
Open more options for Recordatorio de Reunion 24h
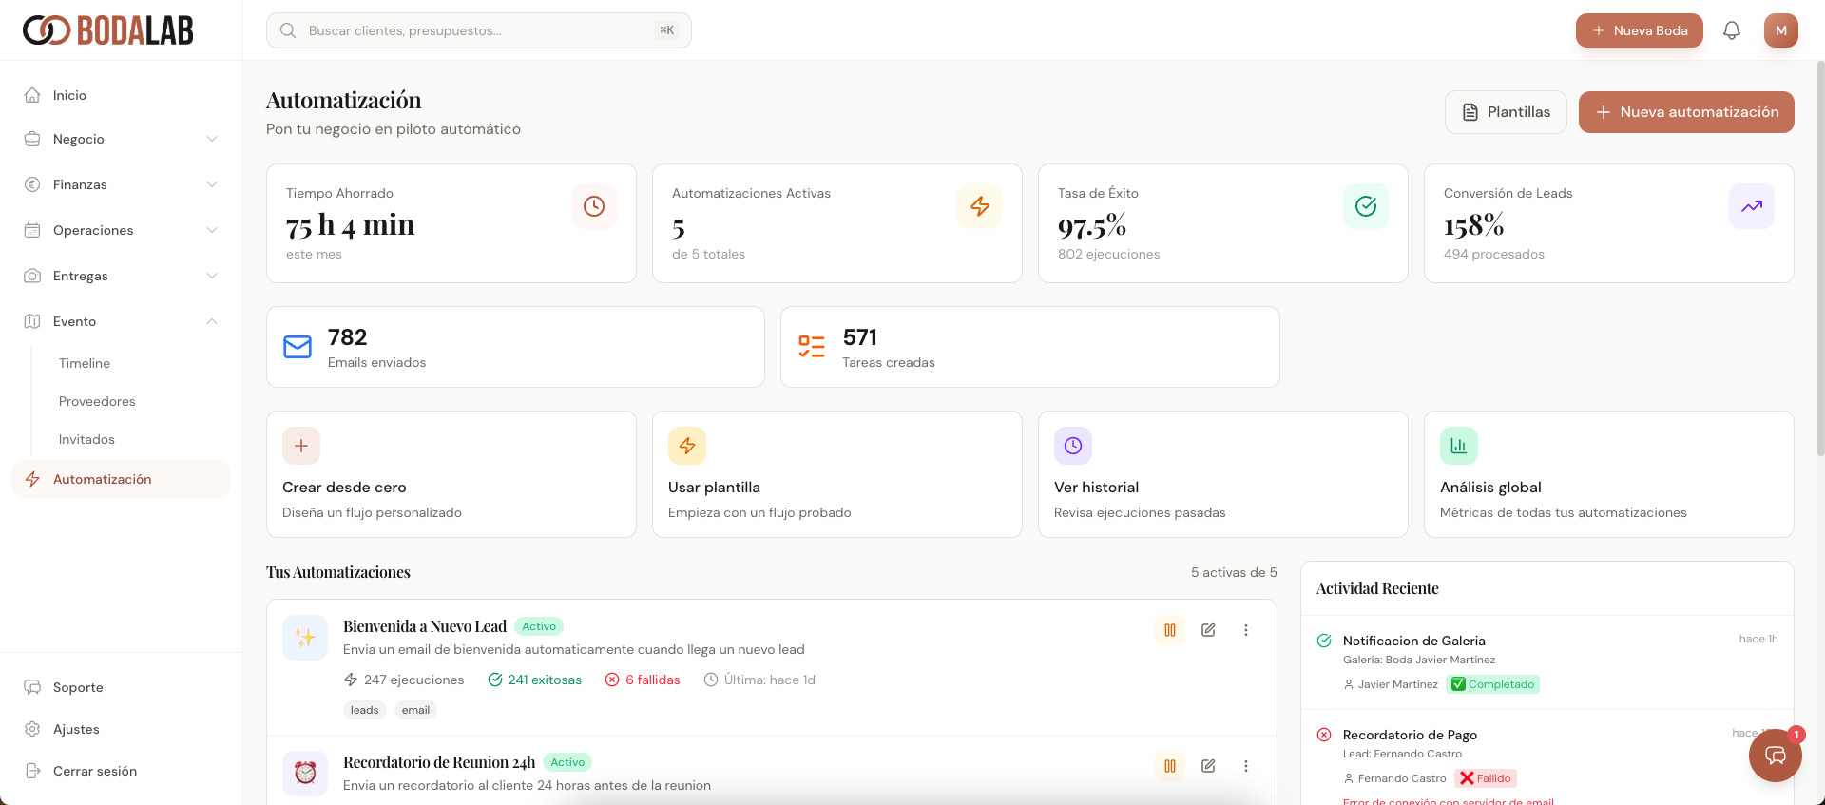click(1246, 766)
